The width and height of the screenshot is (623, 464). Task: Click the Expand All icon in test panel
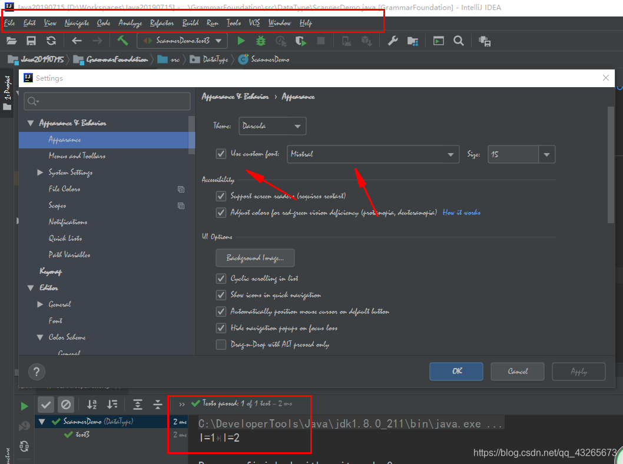click(137, 405)
